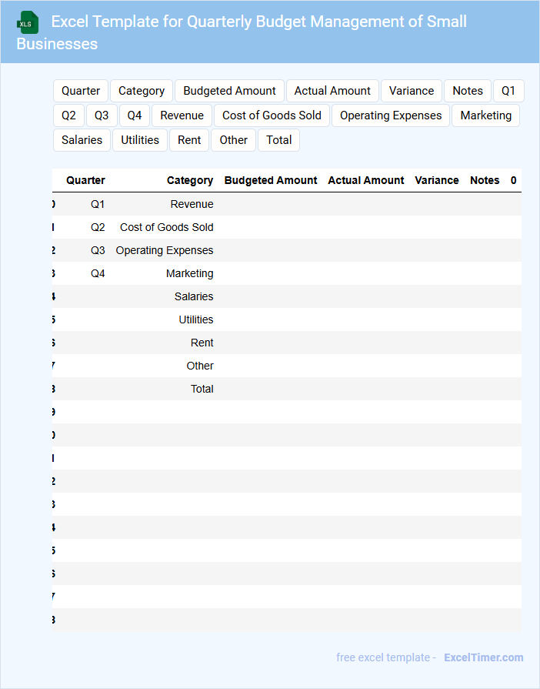The height and width of the screenshot is (689, 540).
Task: Click the 0 column header
Action: 513,181
